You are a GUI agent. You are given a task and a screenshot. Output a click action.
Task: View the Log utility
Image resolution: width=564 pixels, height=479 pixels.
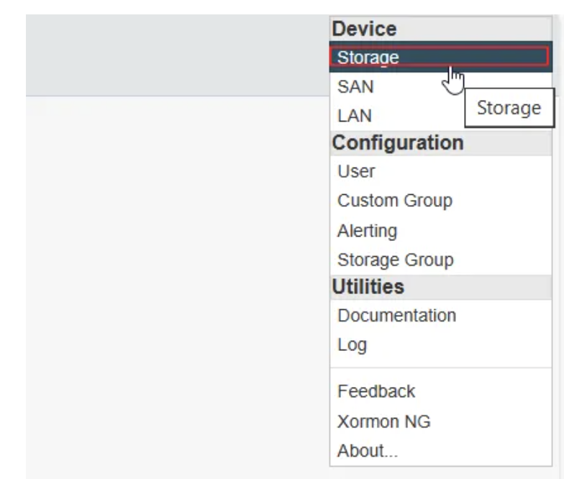point(440,345)
